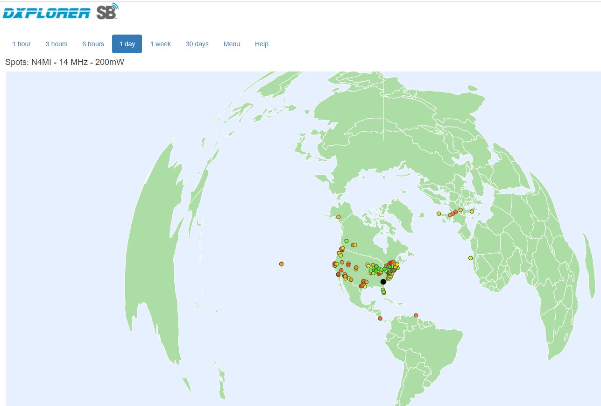This screenshot has width=601, height=406.
Task: Click the DXplorer SB logo
Action: [60, 12]
